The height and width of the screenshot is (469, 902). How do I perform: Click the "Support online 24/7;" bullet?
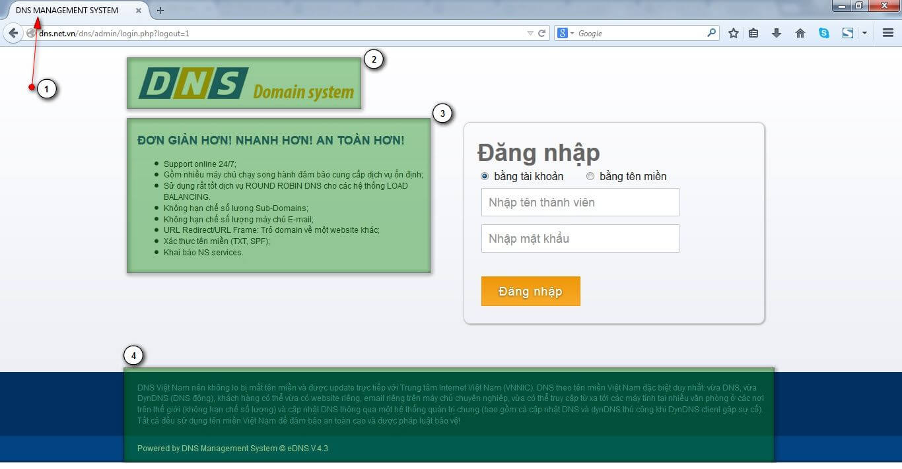pyautogui.click(x=200, y=164)
